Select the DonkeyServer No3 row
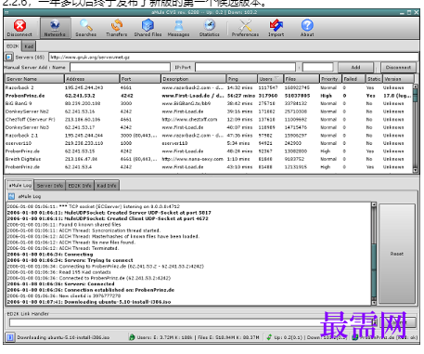The width and height of the screenshot is (424, 354). [x=209, y=127]
